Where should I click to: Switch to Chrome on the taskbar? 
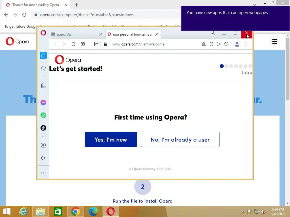[x=75, y=211]
